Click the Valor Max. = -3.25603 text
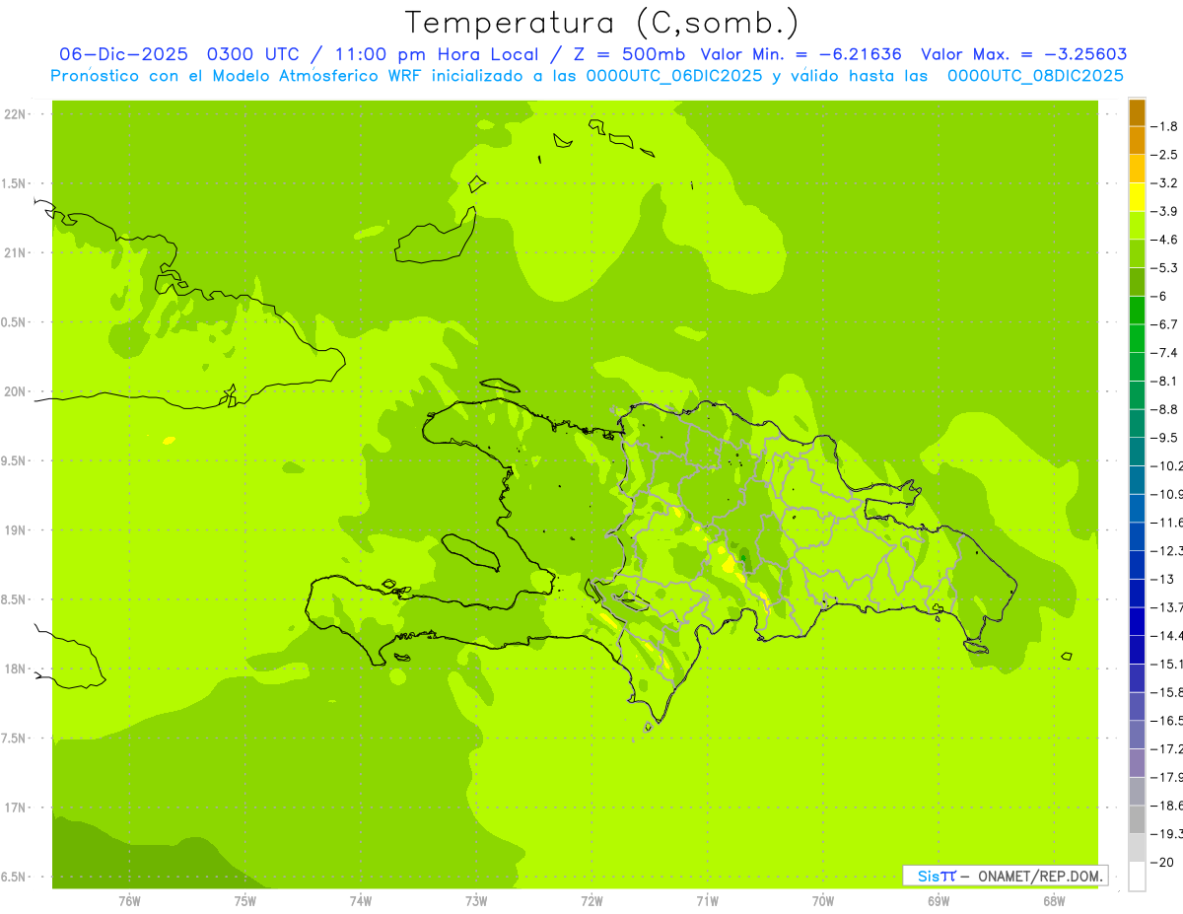Screen dimensions: 1183x914 pos(1024,54)
